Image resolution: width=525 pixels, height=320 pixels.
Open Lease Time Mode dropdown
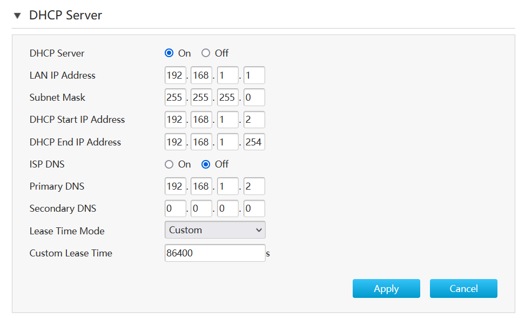[215, 230]
